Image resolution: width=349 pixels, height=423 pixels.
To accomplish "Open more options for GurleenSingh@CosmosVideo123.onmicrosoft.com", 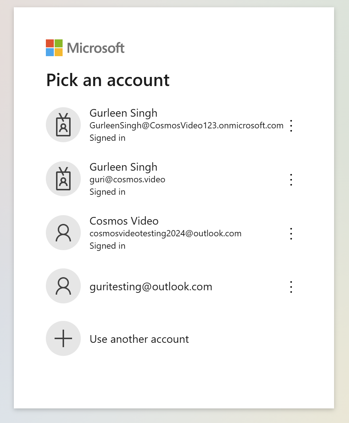I will (291, 126).
